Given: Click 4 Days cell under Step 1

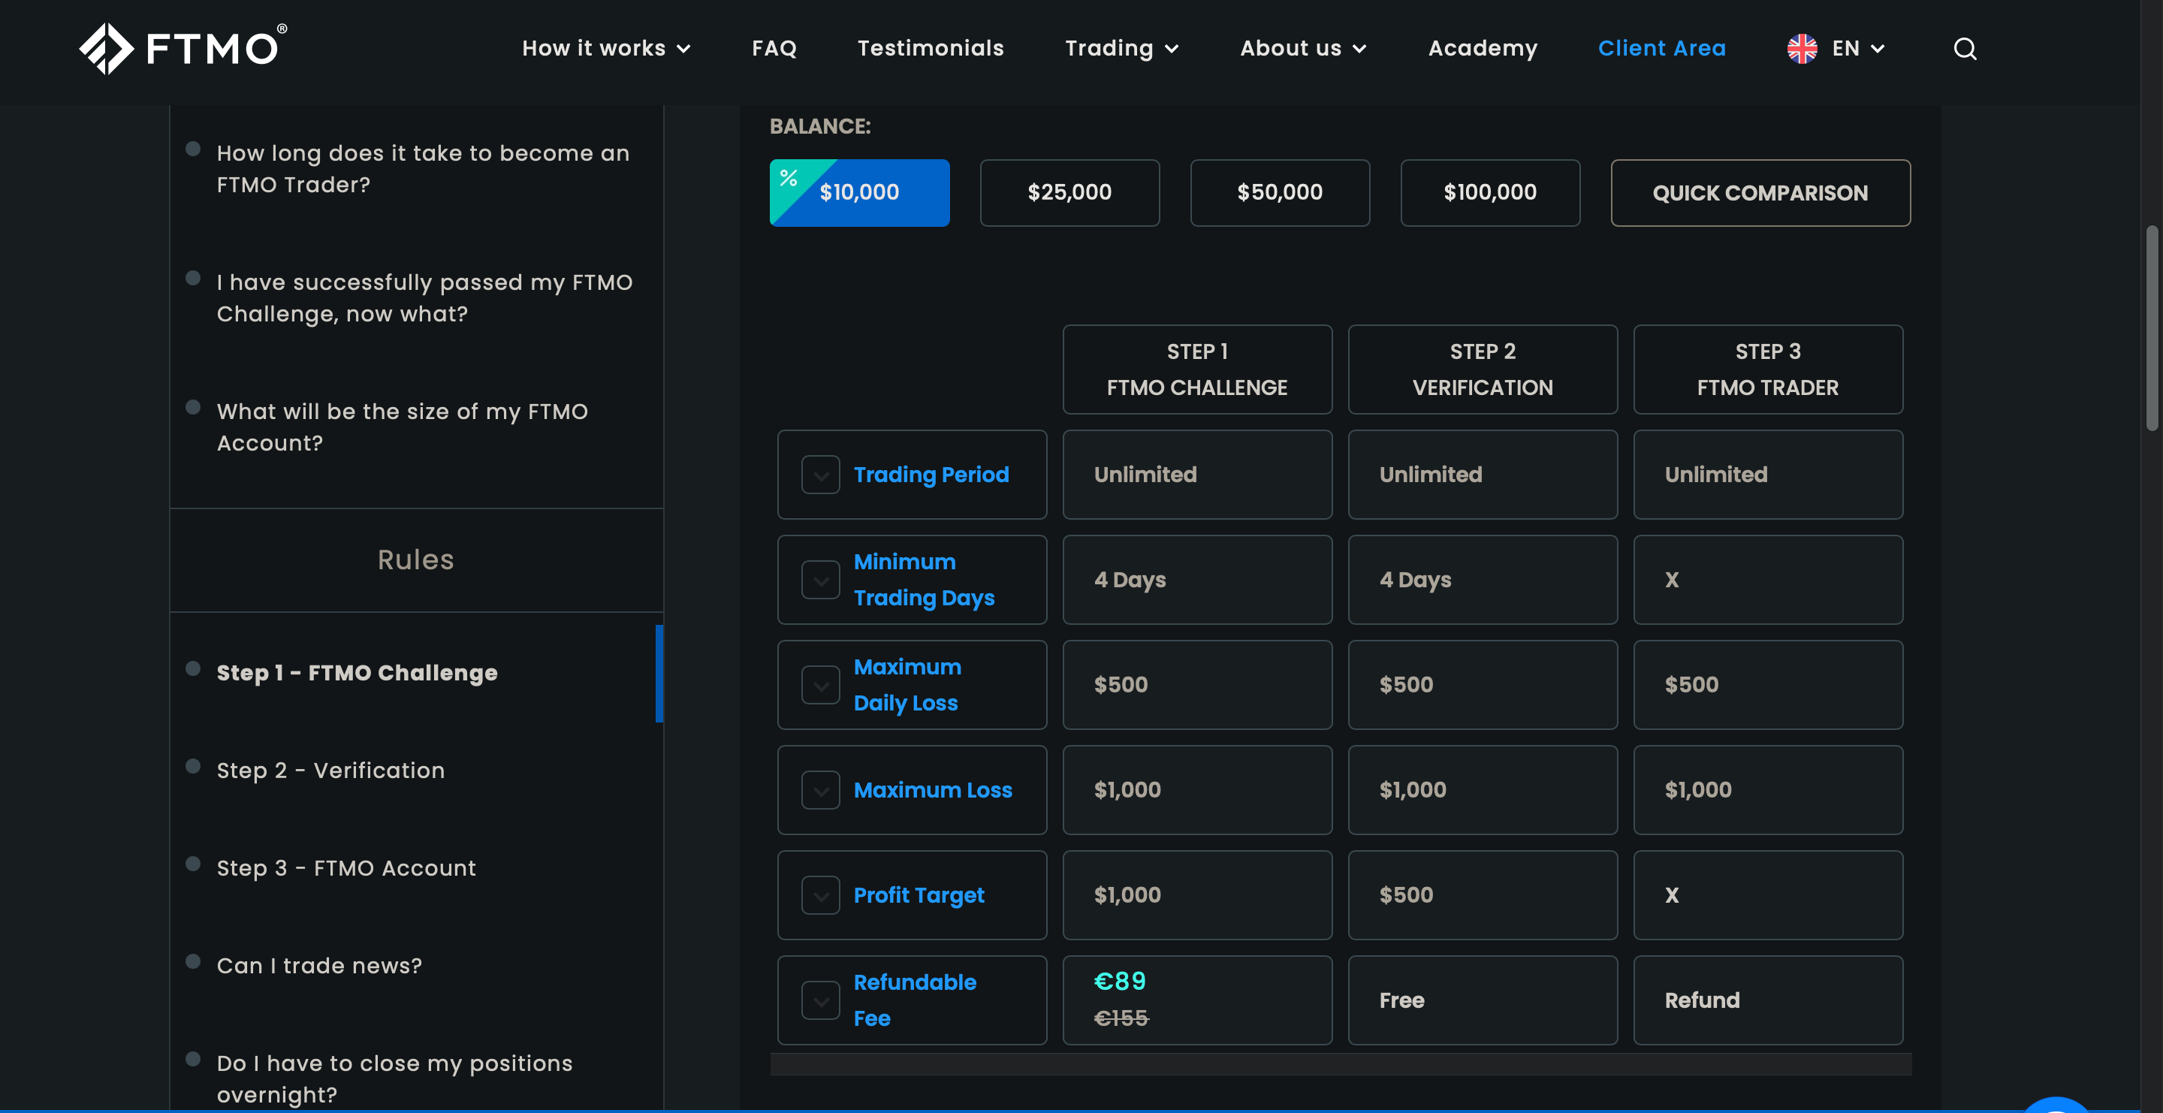Looking at the screenshot, I should [1196, 579].
